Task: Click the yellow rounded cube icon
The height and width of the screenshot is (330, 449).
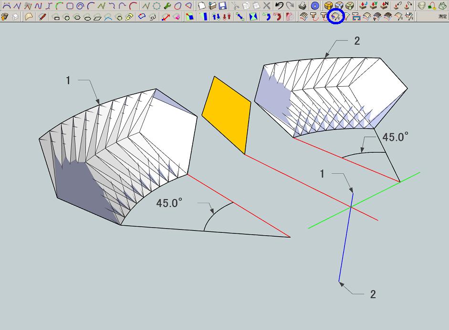Action: [x=328, y=5]
